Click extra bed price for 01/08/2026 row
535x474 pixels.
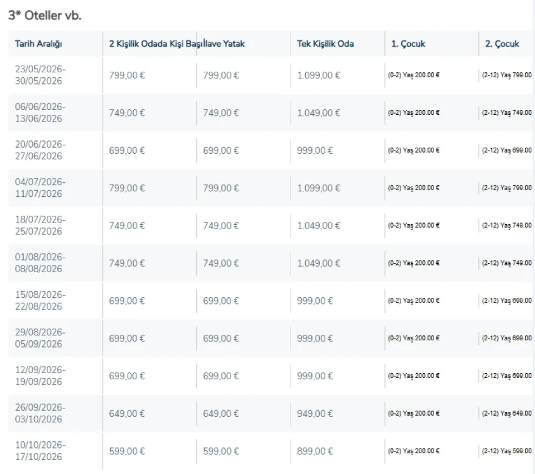pyautogui.click(x=221, y=264)
